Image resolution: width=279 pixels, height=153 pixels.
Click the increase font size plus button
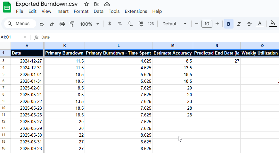point(217,24)
